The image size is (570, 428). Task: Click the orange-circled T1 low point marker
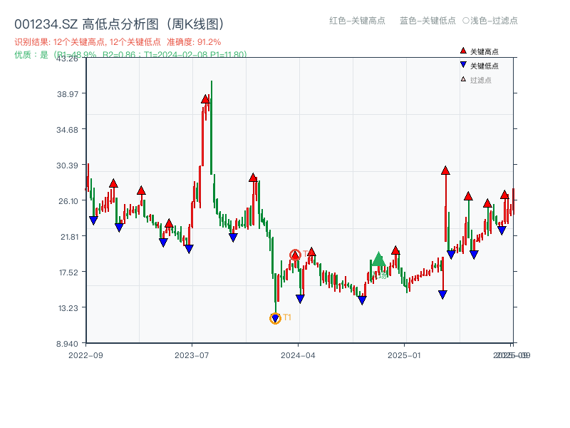click(274, 317)
